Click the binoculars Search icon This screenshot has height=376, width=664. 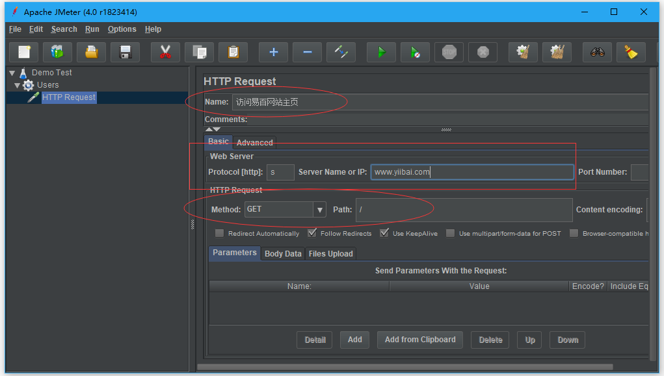pyautogui.click(x=597, y=52)
